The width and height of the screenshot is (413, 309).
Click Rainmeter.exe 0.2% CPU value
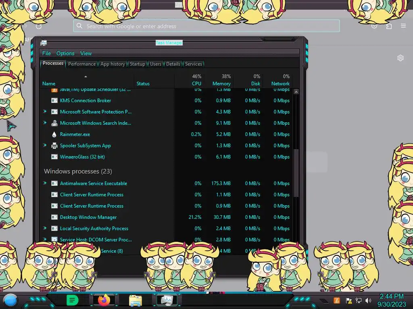[x=196, y=134]
